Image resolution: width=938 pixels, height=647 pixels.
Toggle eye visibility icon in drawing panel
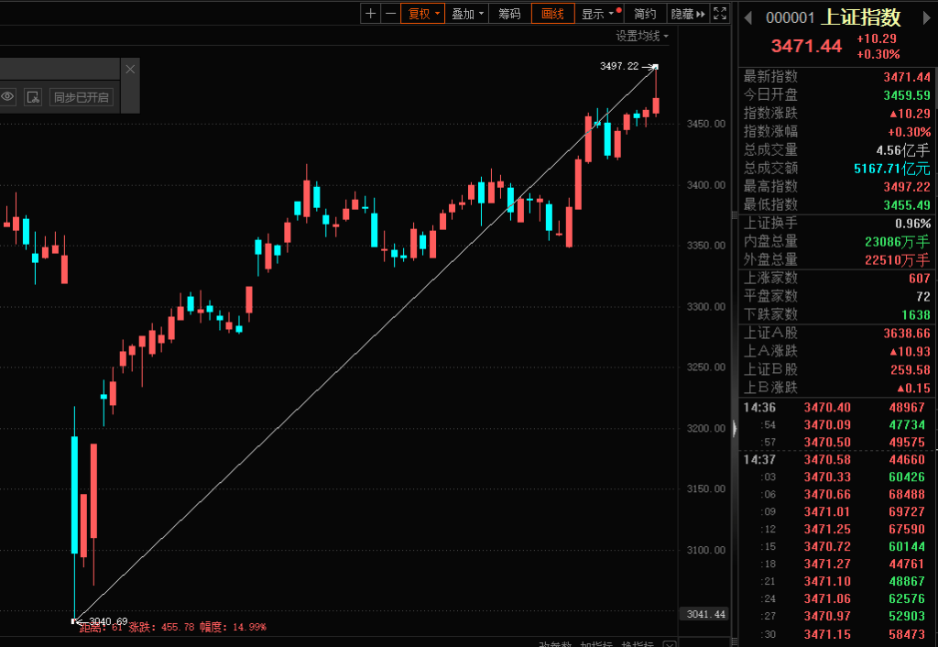(x=7, y=96)
